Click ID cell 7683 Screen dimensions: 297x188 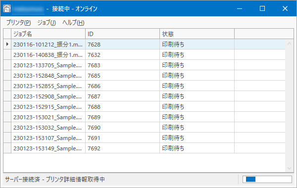tap(123, 65)
